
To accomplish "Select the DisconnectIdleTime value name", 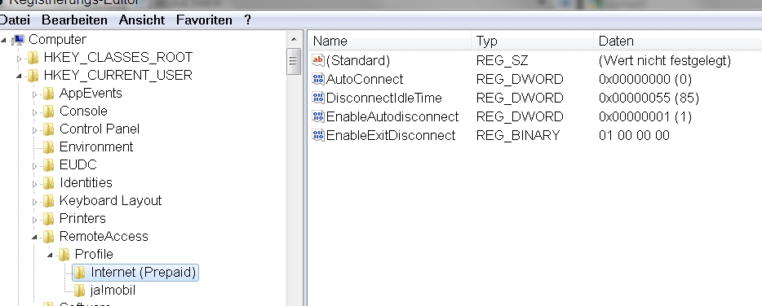I will (384, 98).
